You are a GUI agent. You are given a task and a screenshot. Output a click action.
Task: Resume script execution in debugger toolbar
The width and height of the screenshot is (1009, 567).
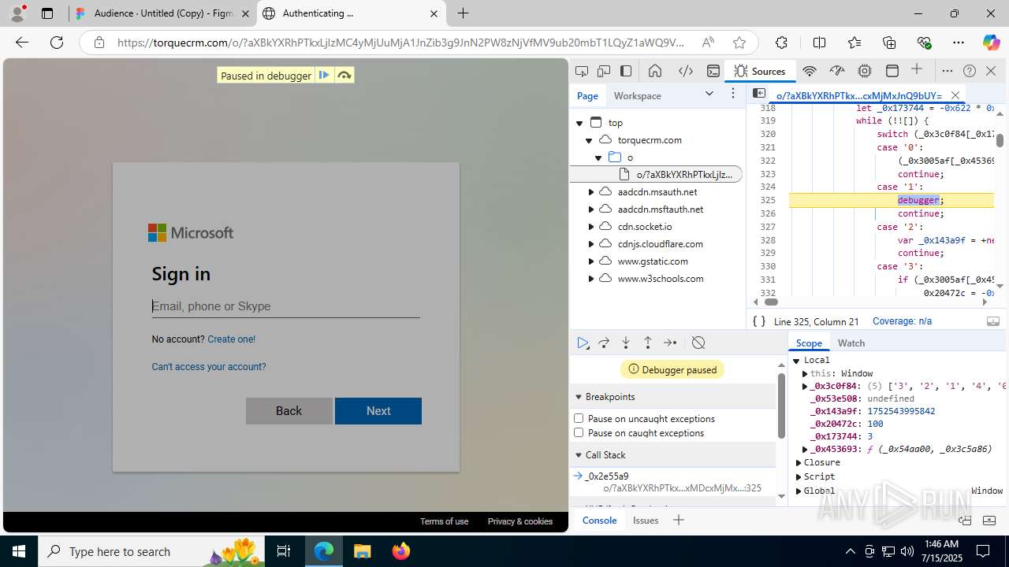pyautogui.click(x=583, y=343)
